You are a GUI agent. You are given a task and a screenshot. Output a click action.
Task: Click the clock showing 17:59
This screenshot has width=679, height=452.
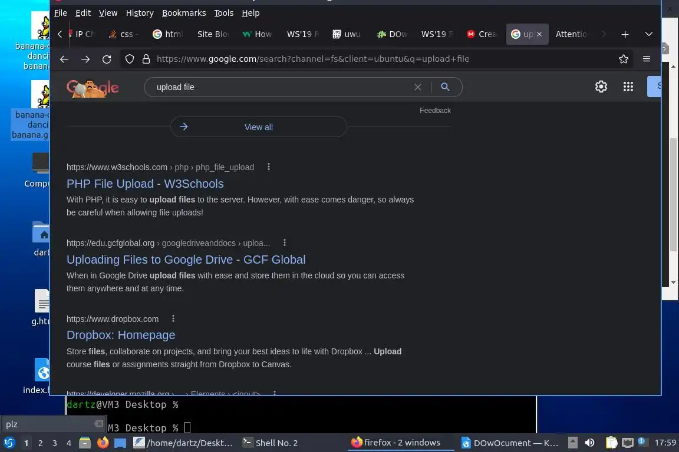point(665,443)
